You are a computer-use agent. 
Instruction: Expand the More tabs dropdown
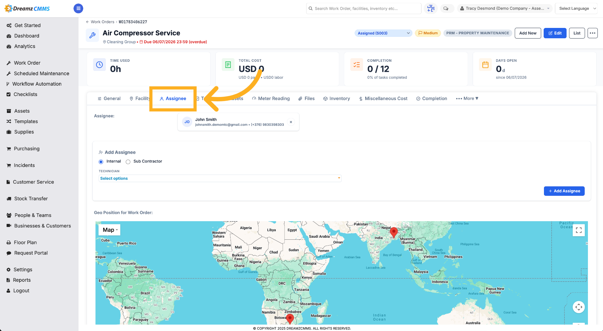point(467,99)
